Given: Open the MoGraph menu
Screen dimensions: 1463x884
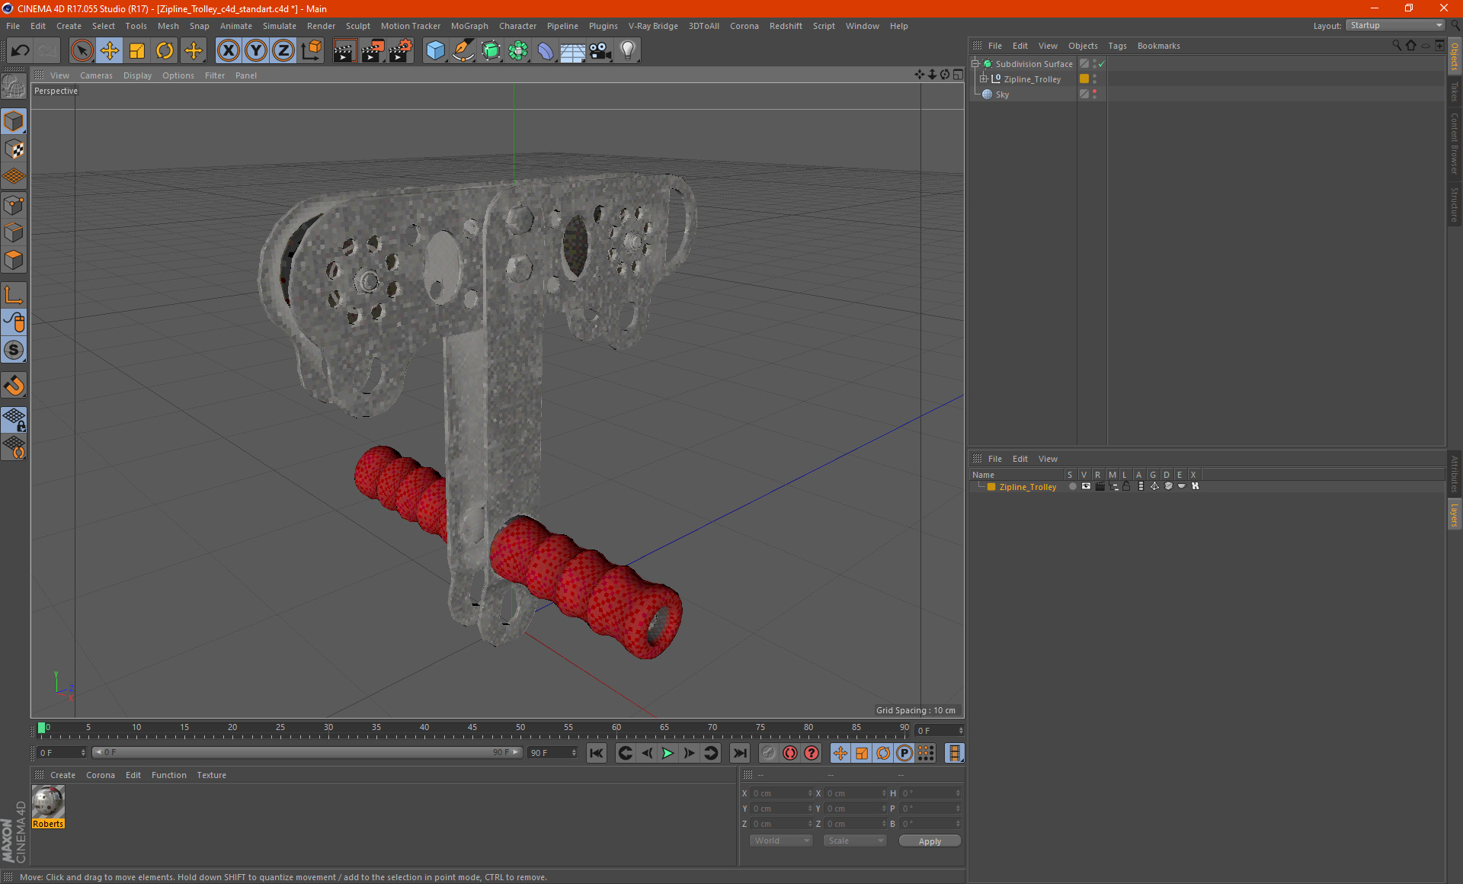Looking at the screenshot, I should 469,26.
